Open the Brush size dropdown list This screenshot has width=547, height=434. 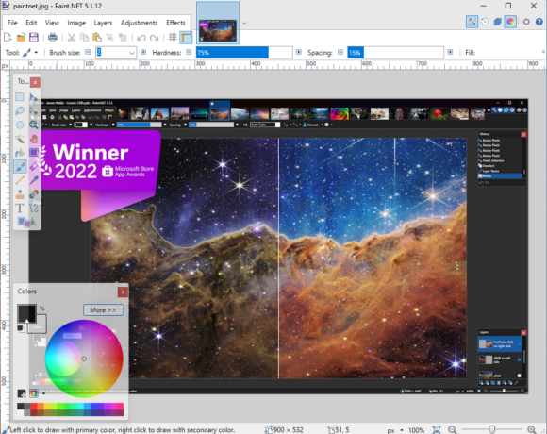pyautogui.click(x=132, y=53)
